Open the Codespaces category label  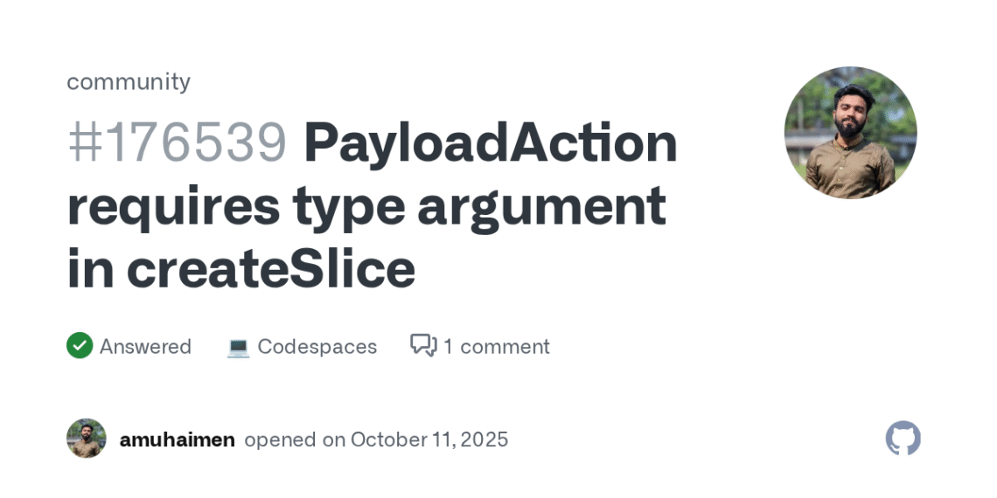[317, 347]
